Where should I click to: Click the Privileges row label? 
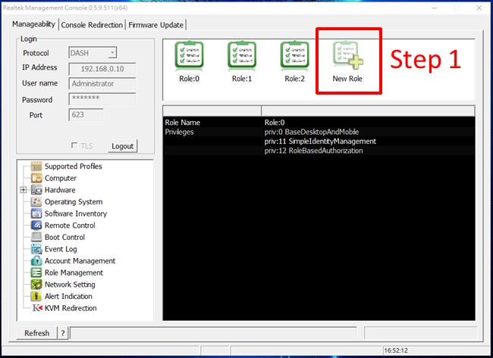[179, 132]
